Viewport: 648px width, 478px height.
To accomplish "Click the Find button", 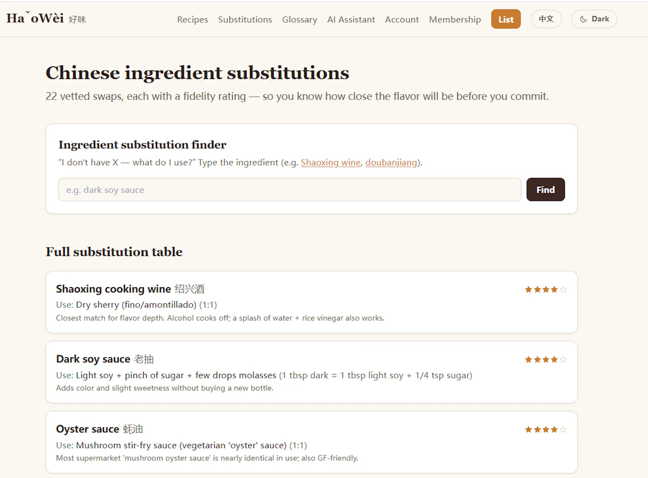I will [546, 190].
